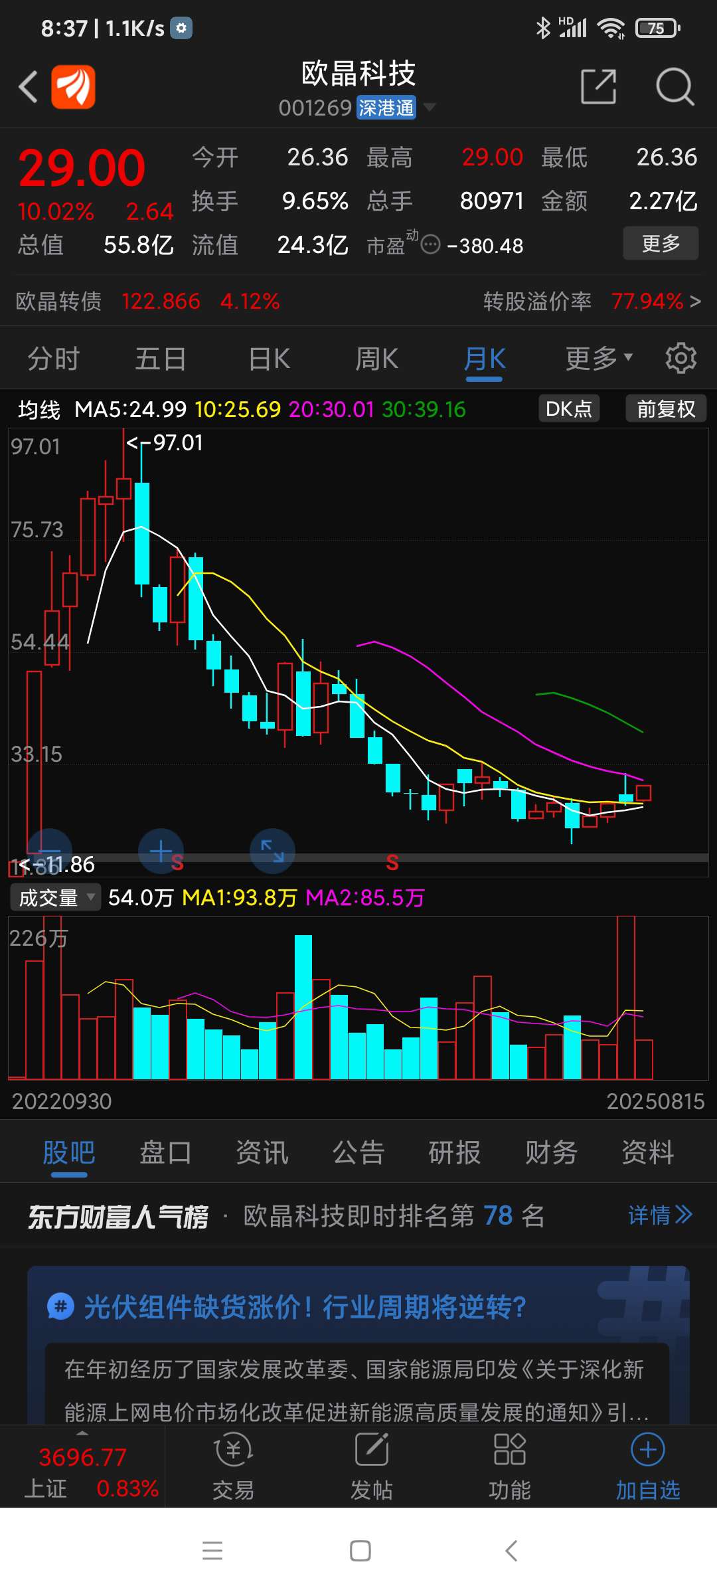Screen dimensions: 717x1594
Task: Switch to 五日 chart tab
Action: [x=161, y=359]
